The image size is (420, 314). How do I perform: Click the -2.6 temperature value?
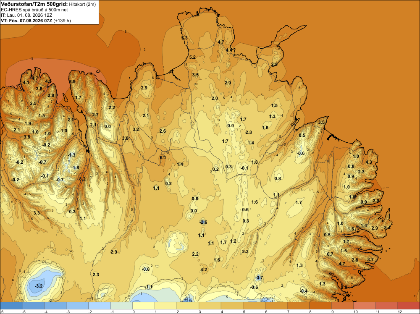point(203,222)
